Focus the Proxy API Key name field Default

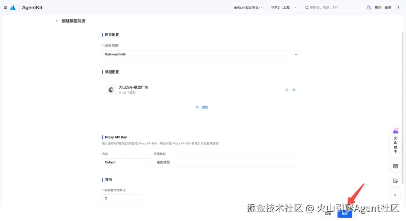point(126,162)
